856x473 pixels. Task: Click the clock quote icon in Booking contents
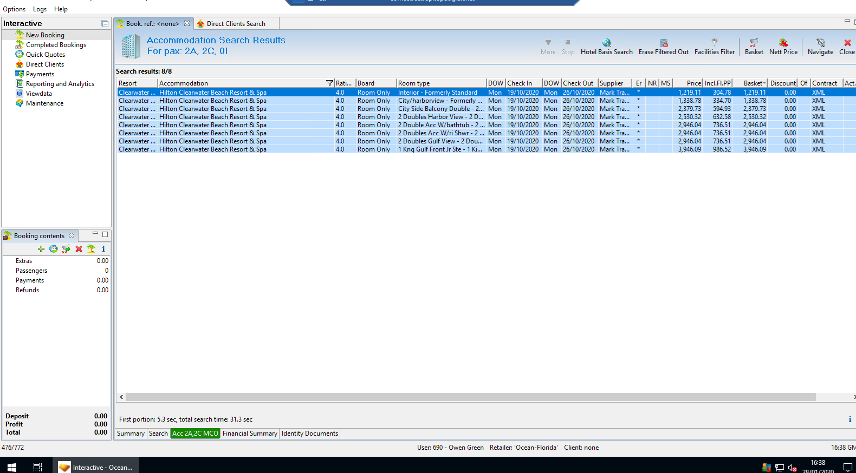54,249
